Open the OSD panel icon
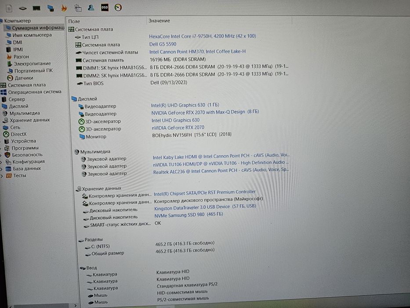This screenshot has height=308, width=410. point(105,7)
